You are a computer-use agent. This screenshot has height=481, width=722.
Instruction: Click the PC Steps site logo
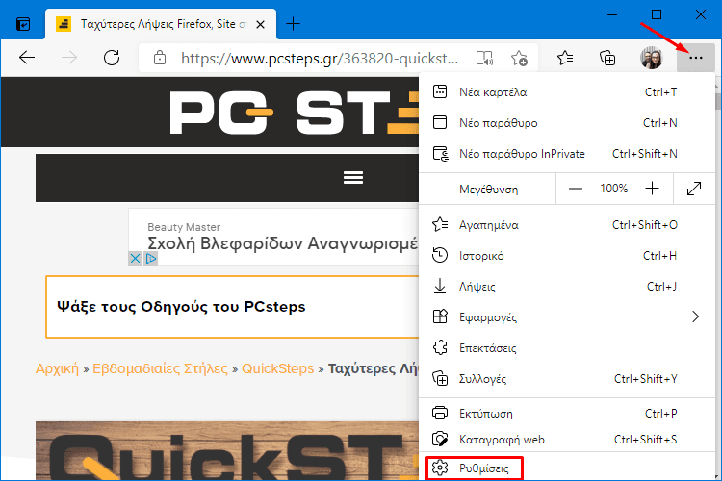295,113
